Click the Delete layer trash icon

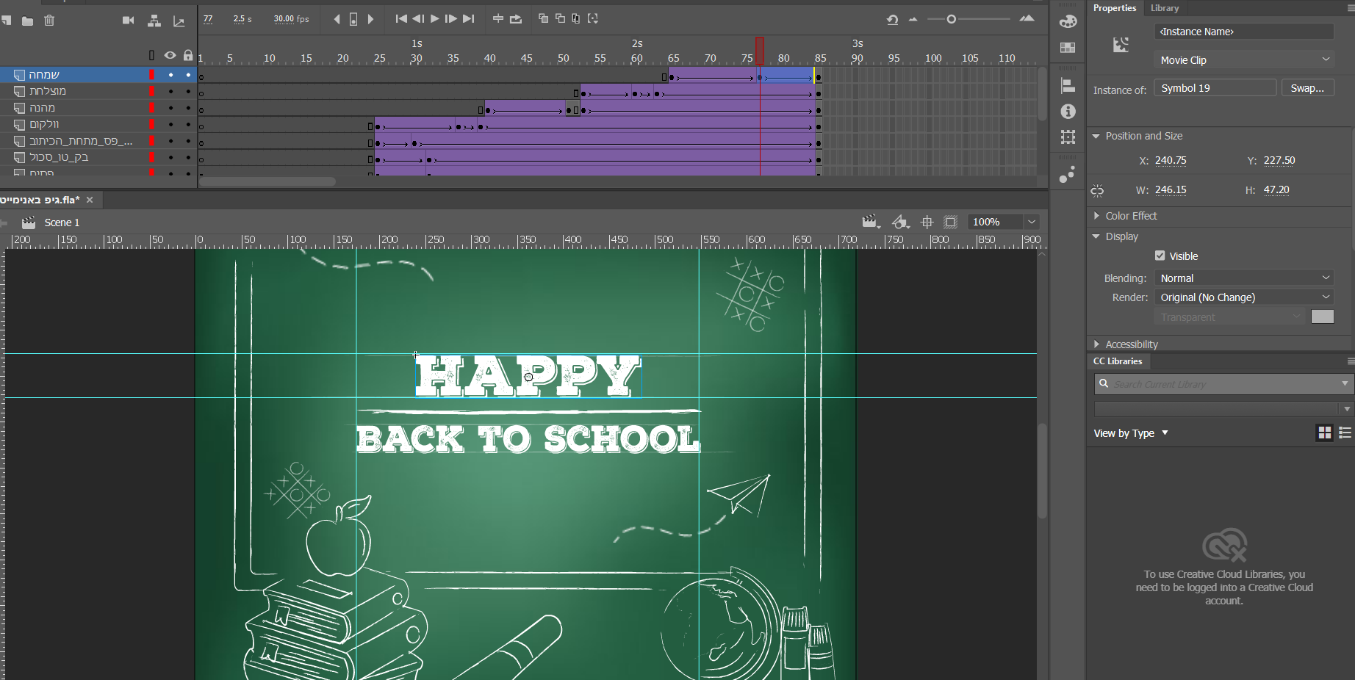pos(49,21)
